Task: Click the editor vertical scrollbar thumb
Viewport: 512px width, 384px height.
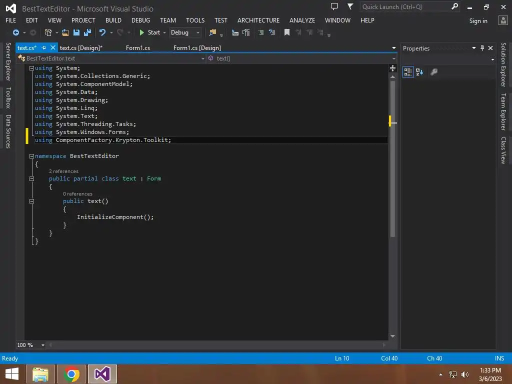Action: 393,158
